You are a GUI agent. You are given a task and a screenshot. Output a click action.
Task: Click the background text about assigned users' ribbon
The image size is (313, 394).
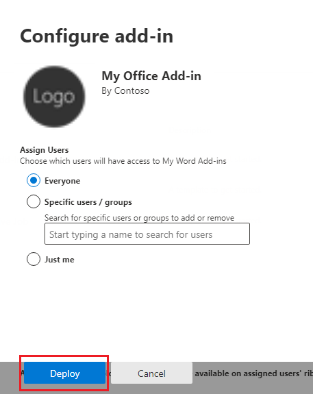[x=253, y=373]
